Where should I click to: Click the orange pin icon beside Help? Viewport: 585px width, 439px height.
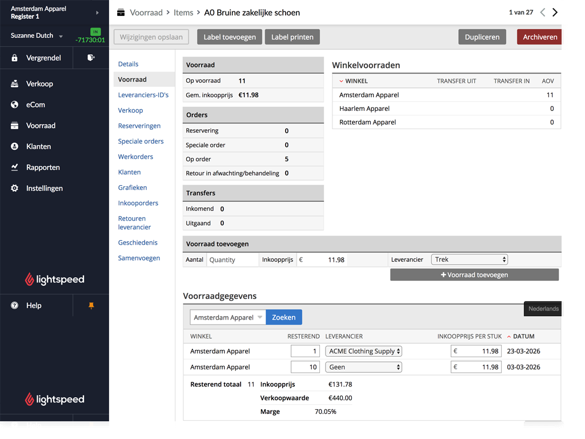[x=91, y=306]
